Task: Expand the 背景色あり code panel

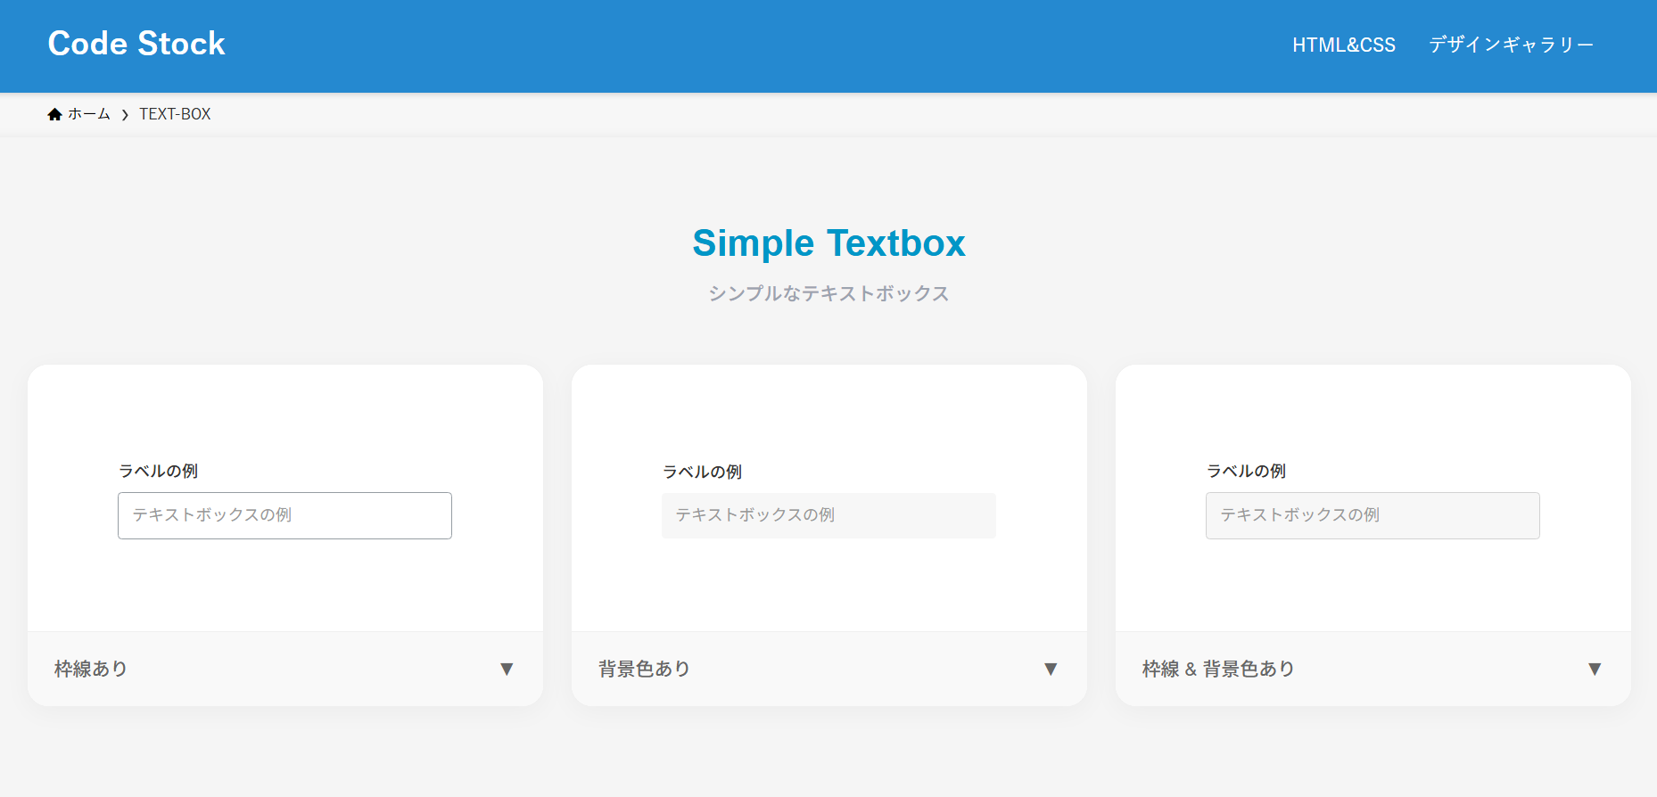Action: pyautogui.click(x=829, y=669)
